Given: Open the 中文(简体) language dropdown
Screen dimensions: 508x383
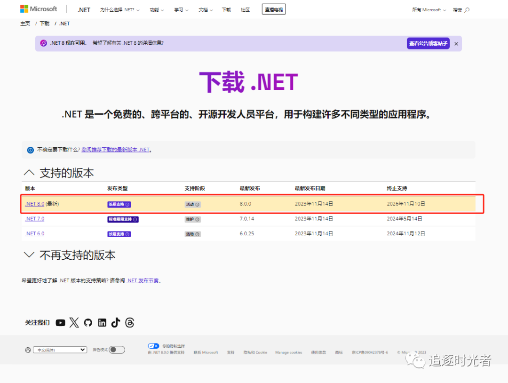Looking at the screenshot, I should pos(60,350).
